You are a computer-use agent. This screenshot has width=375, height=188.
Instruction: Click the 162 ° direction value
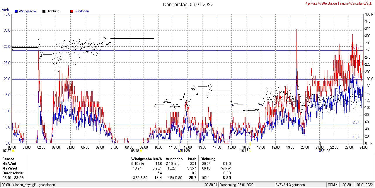click(x=205, y=178)
